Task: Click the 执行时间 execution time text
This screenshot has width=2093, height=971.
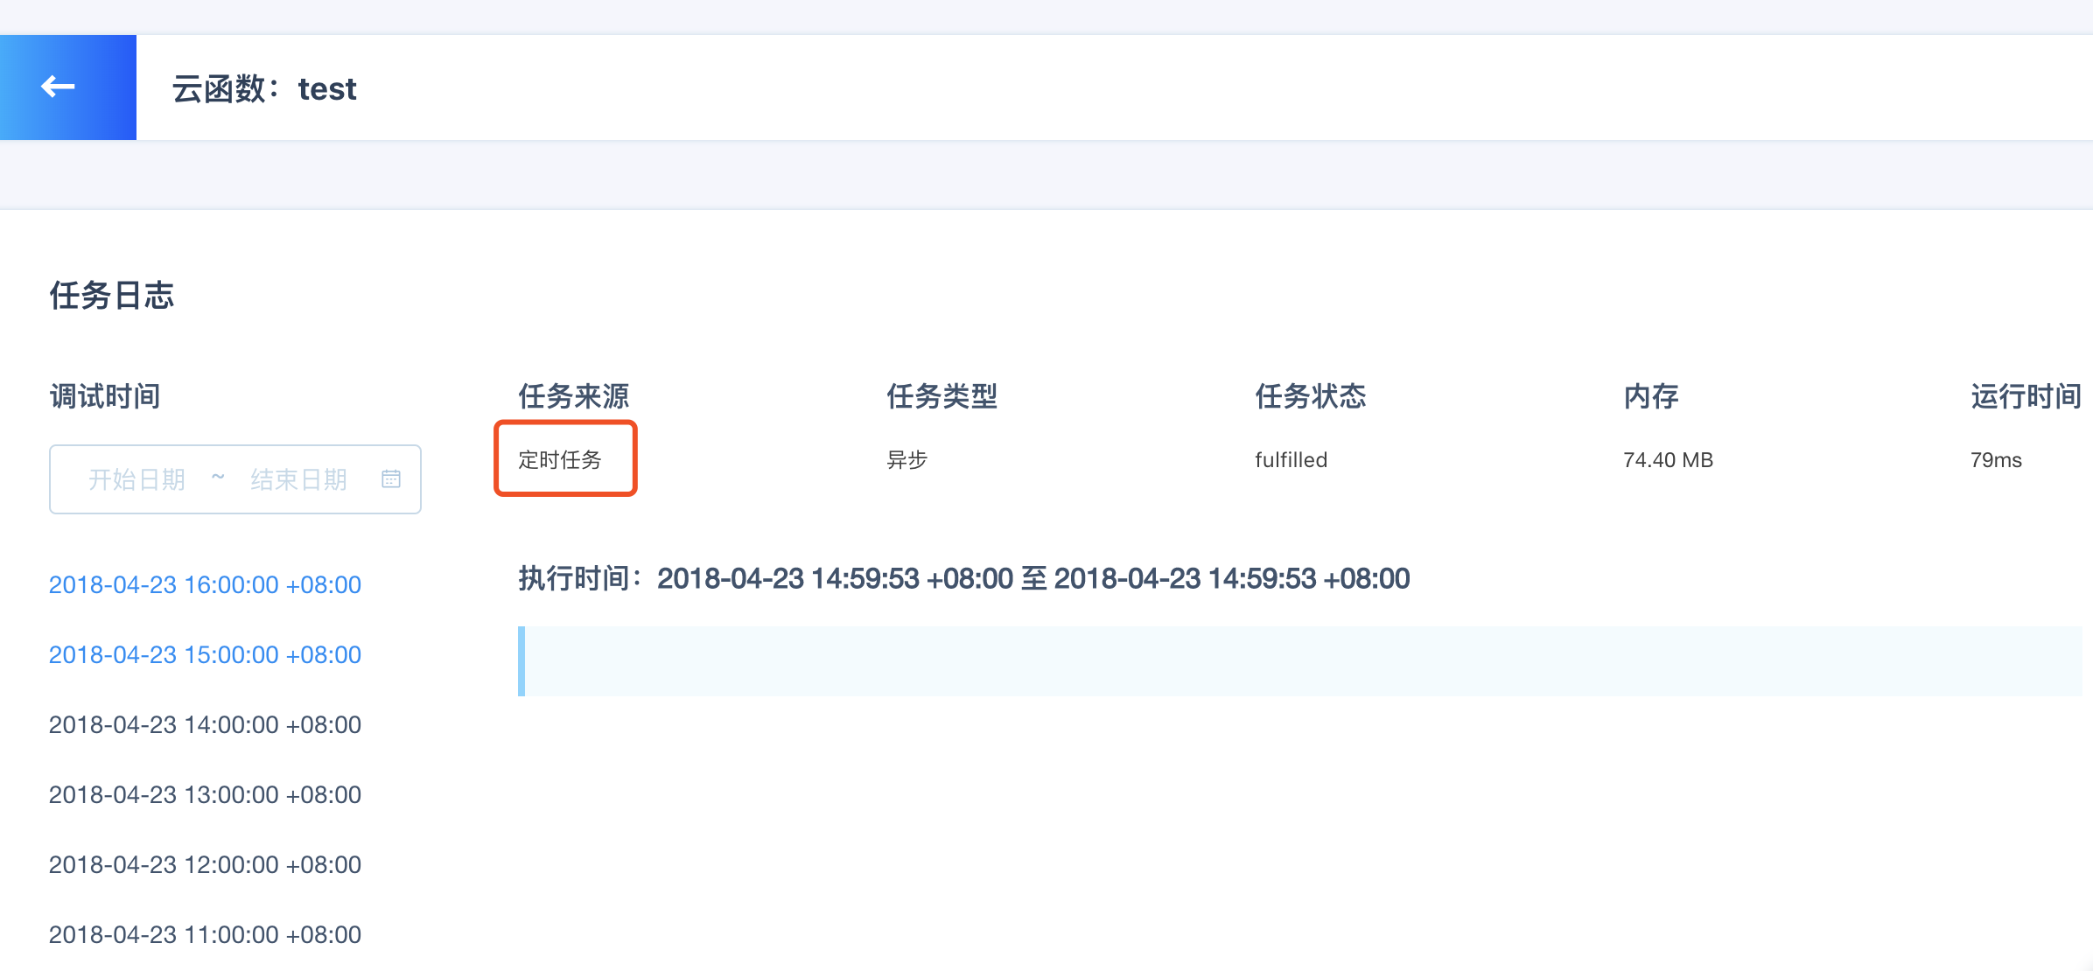Action: point(964,578)
